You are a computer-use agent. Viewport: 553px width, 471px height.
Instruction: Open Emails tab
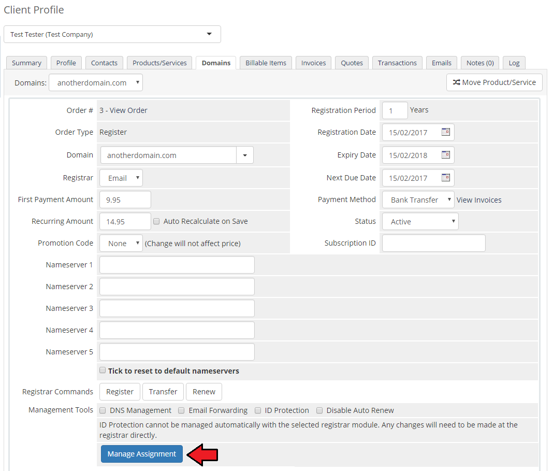[x=442, y=63]
